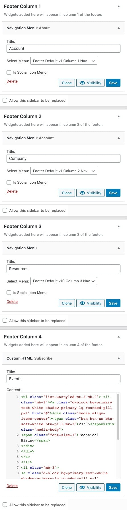Open Visibility settings for the Company widget
This screenshot has width=127, height=510.
click(90, 193)
